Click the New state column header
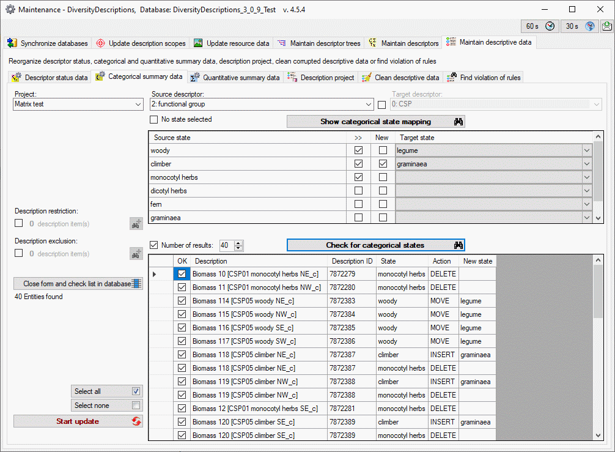The height and width of the screenshot is (452, 615). (x=477, y=261)
